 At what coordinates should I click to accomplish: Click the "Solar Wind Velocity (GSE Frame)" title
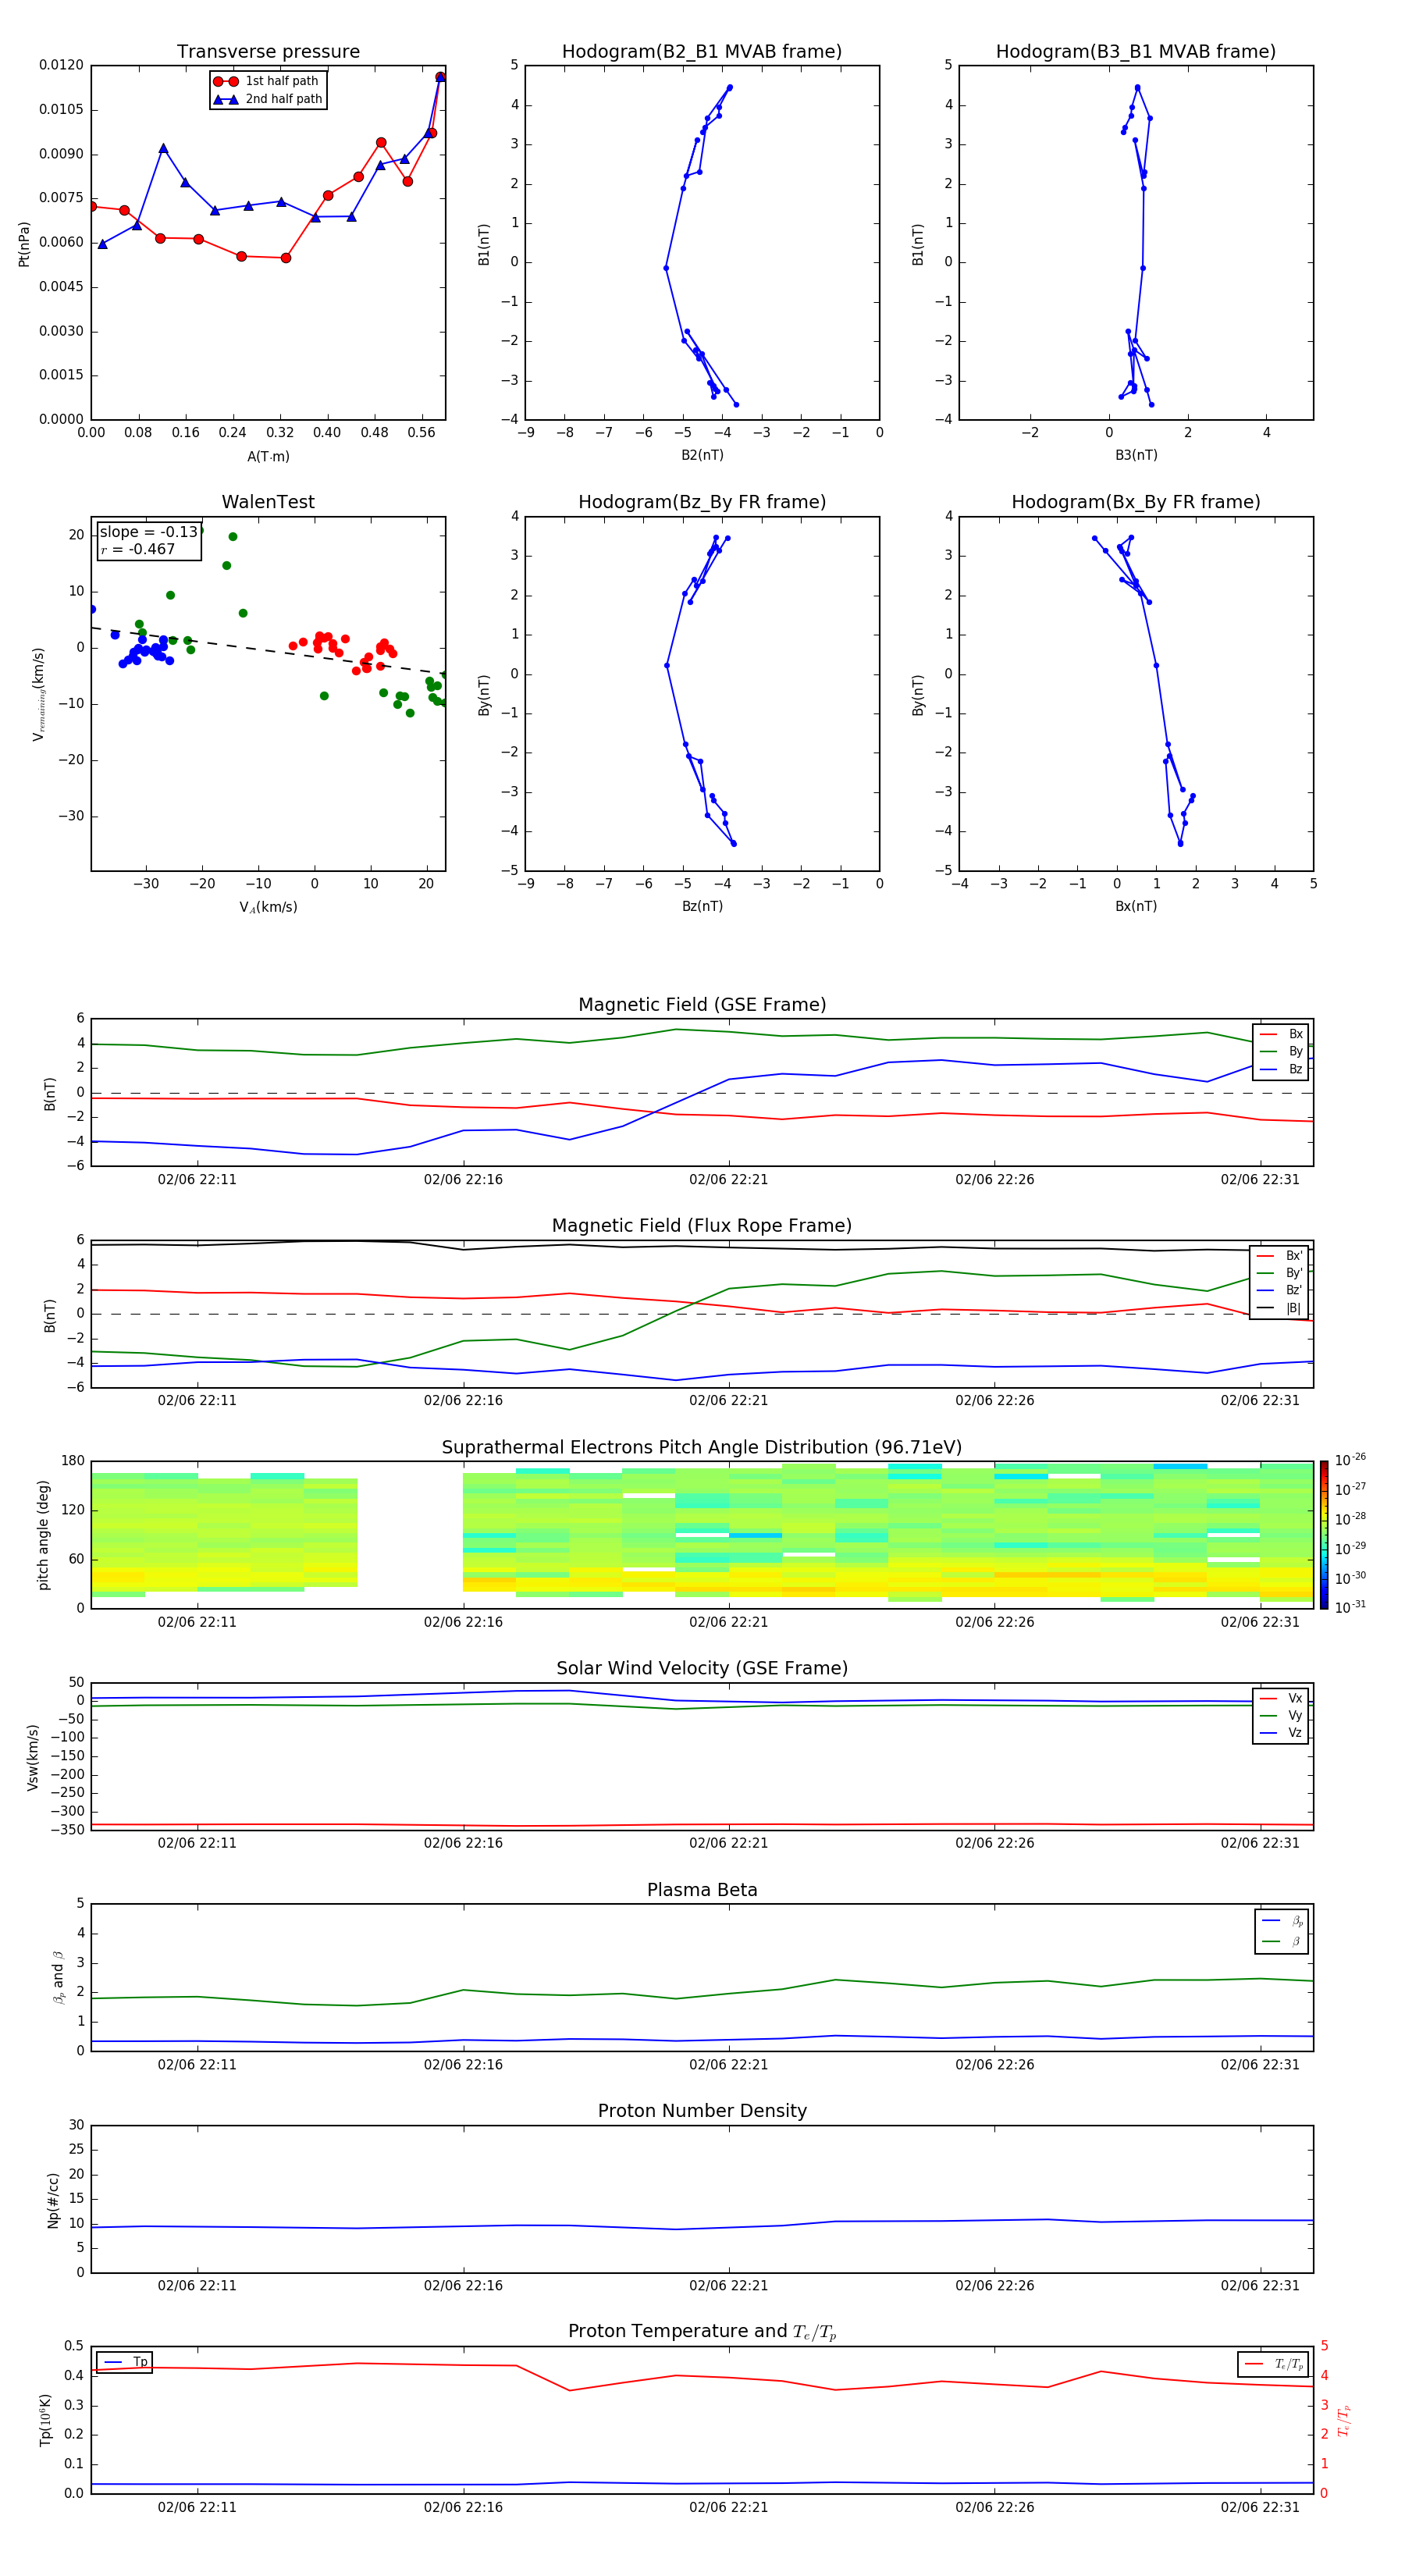tap(702, 1669)
